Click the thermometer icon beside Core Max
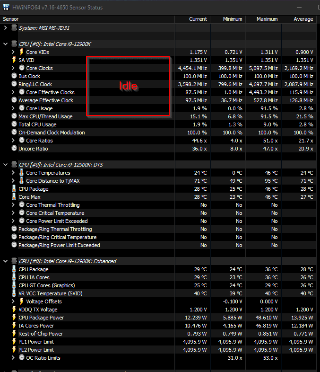 click(14, 197)
